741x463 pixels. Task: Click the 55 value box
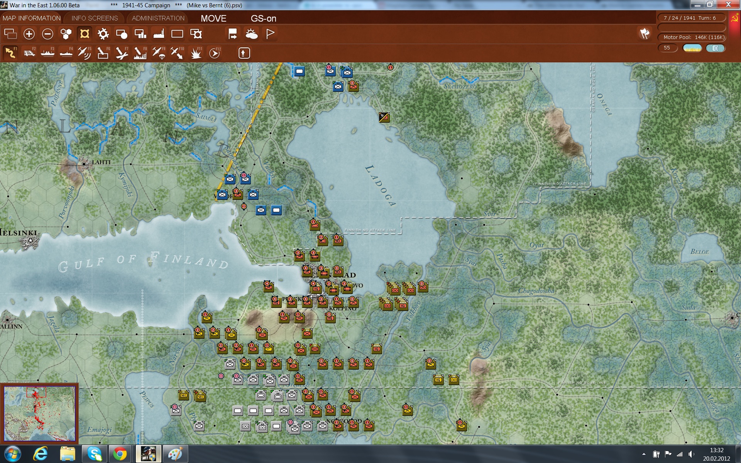pos(667,48)
